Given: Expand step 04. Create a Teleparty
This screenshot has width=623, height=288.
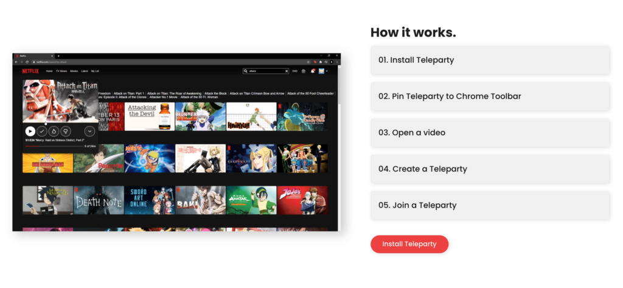Looking at the screenshot, I should click(x=490, y=169).
